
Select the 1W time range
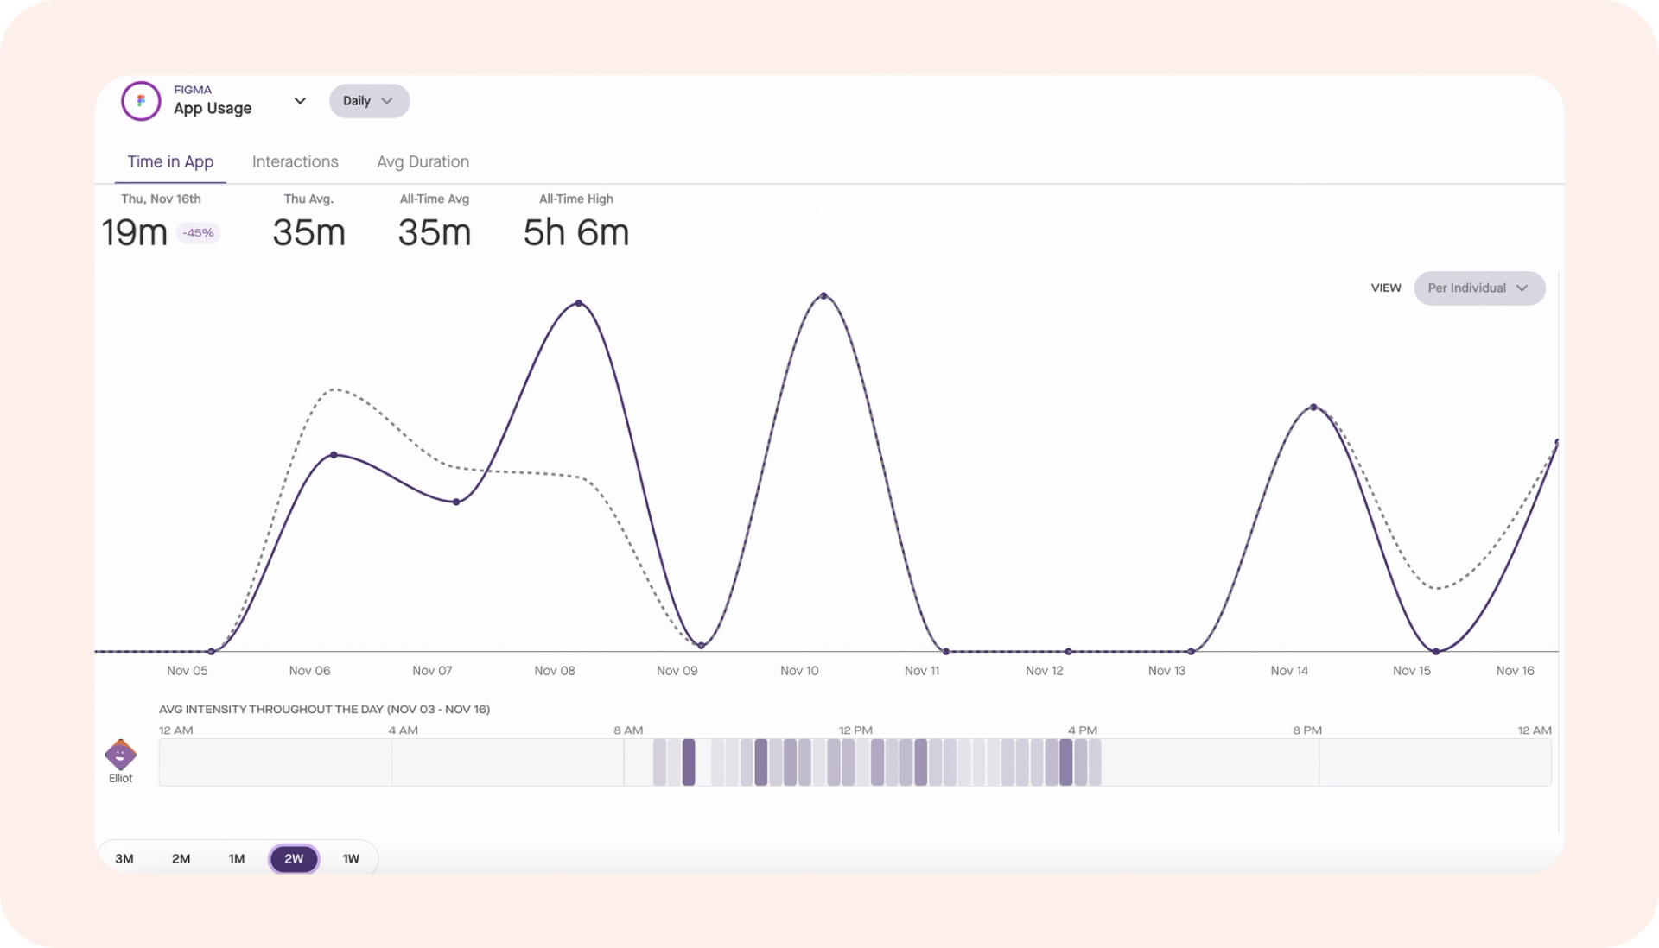351,858
